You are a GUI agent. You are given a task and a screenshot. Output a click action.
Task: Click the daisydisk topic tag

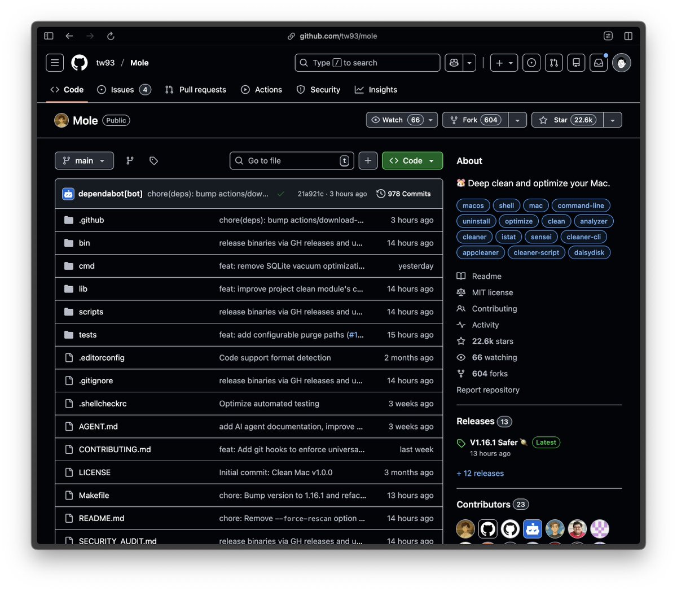pyautogui.click(x=589, y=252)
